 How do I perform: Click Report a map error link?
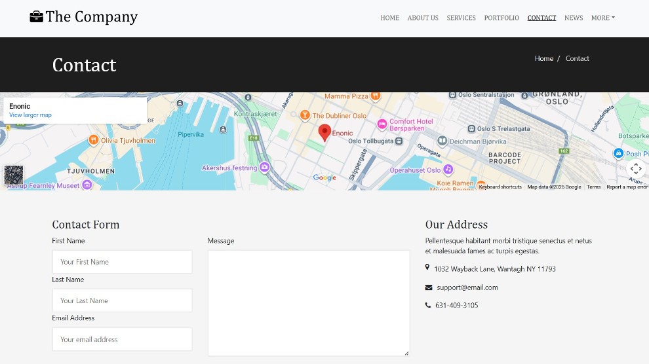click(x=627, y=187)
